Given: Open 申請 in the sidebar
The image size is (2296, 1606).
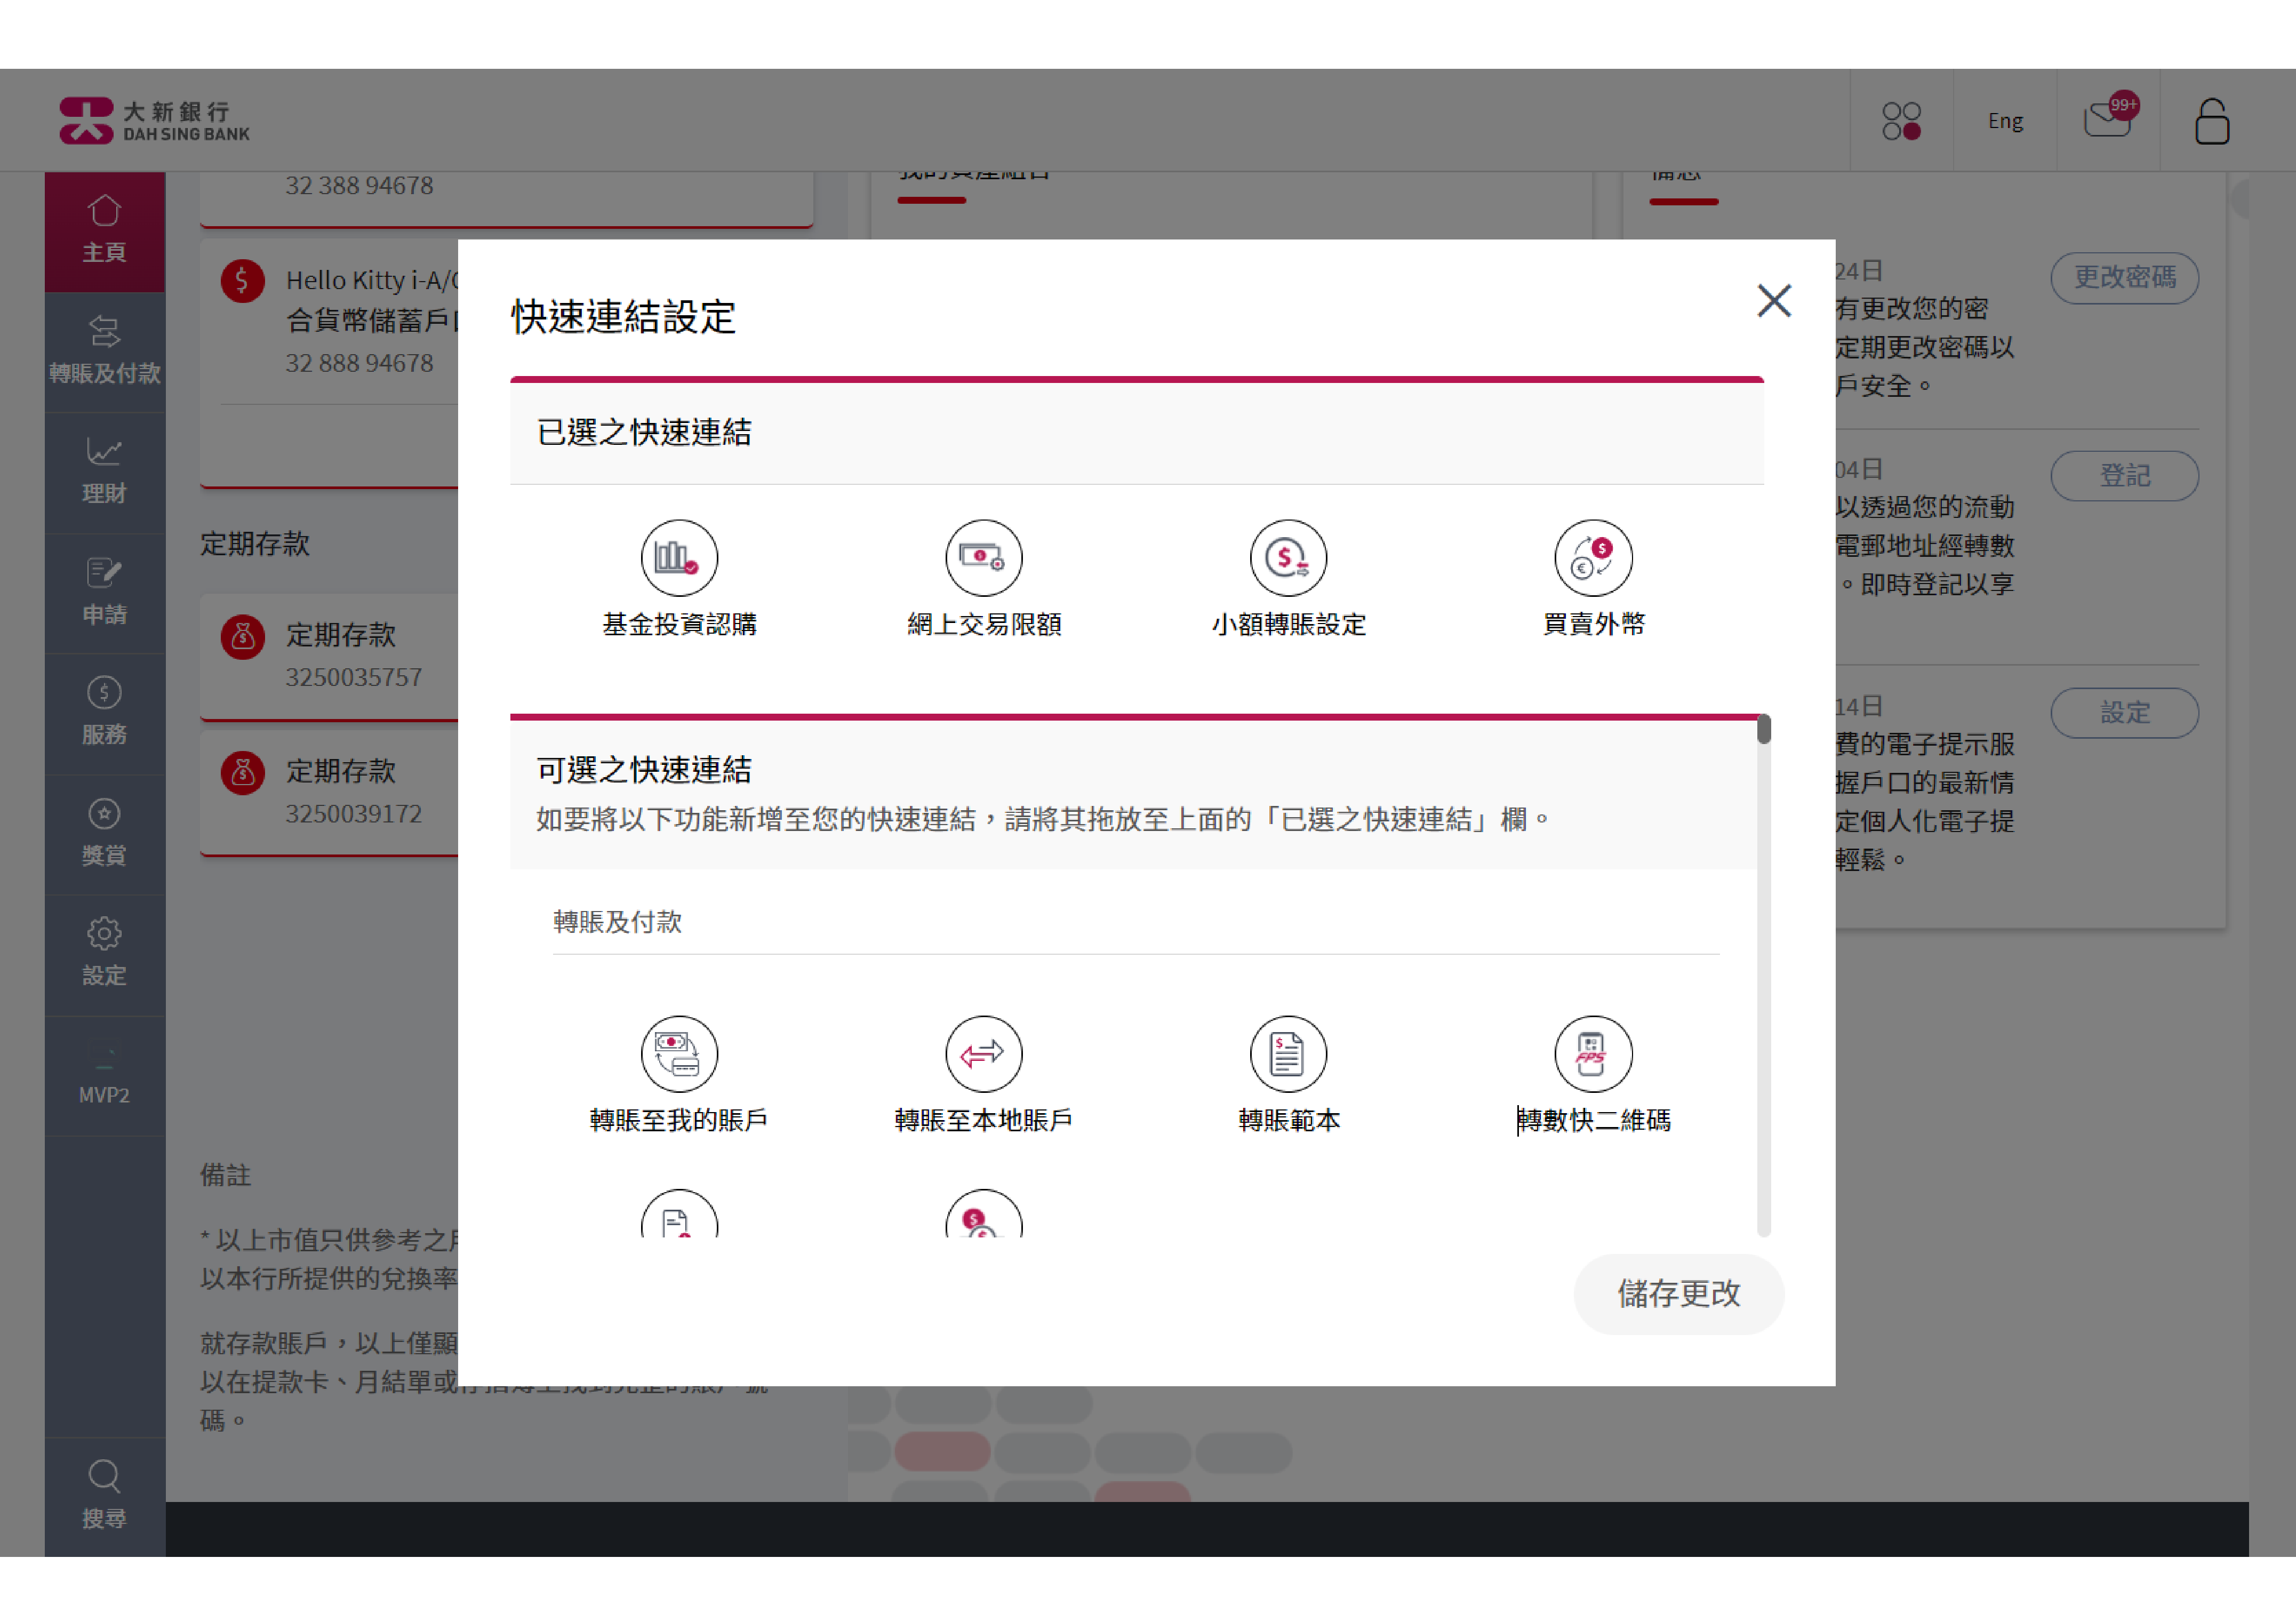Looking at the screenshot, I should click(104, 593).
